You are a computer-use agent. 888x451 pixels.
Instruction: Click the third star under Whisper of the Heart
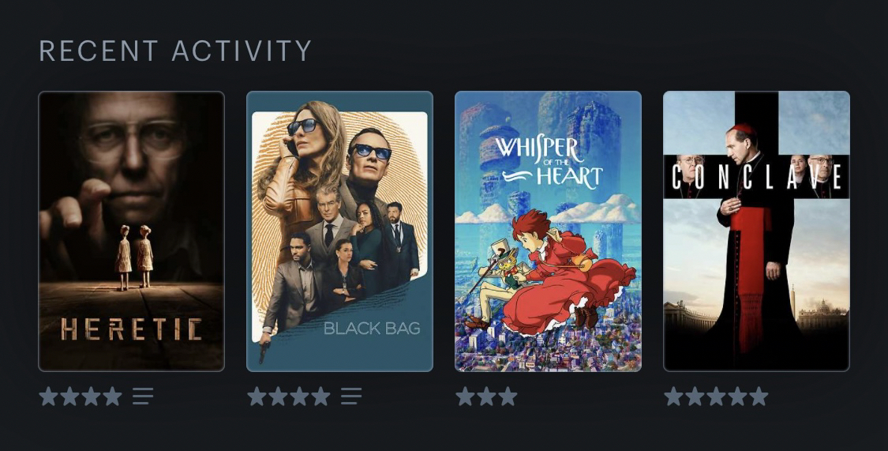point(508,396)
